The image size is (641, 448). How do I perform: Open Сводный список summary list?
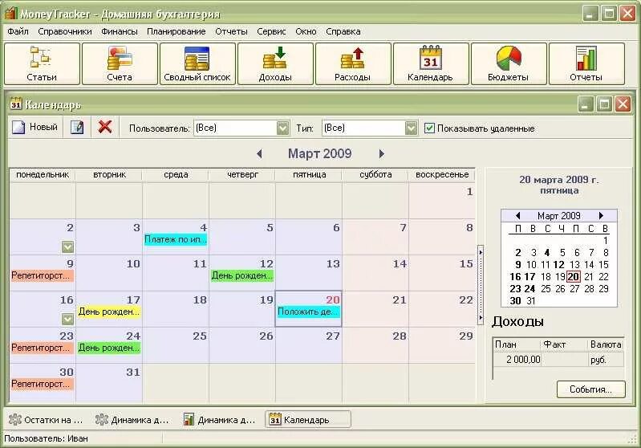197,64
